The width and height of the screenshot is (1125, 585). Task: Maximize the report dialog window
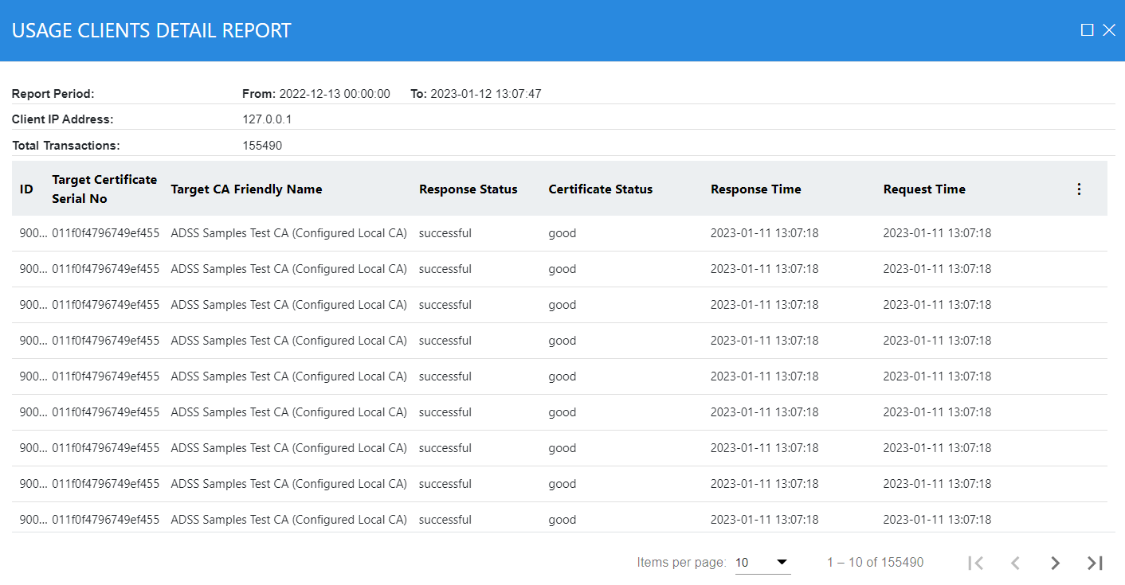pyautogui.click(x=1087, y=30)
